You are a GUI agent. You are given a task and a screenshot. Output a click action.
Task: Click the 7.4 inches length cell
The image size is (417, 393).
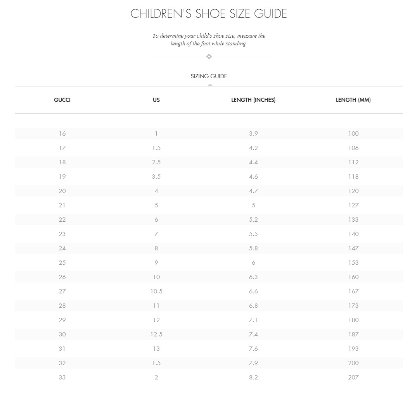[x=253, y=334]
